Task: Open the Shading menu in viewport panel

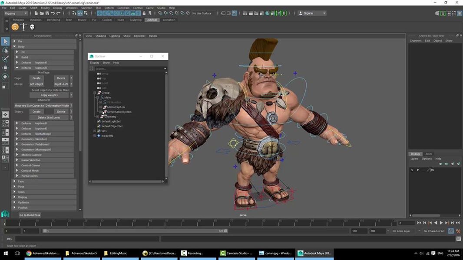Action: 100,36
